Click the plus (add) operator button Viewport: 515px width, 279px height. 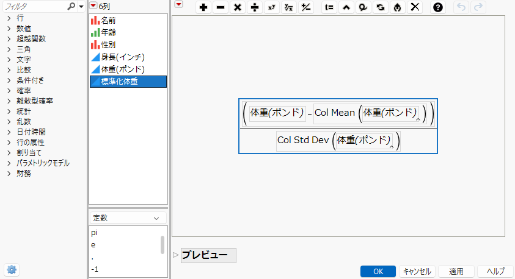pyautogui.click(x=203, y=7)
